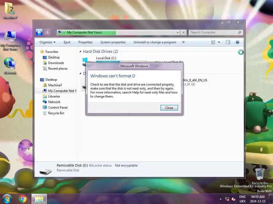Select My Computer Not Yours in the tree
This screenshot has width=273, height=204.
tap(62, 91)
